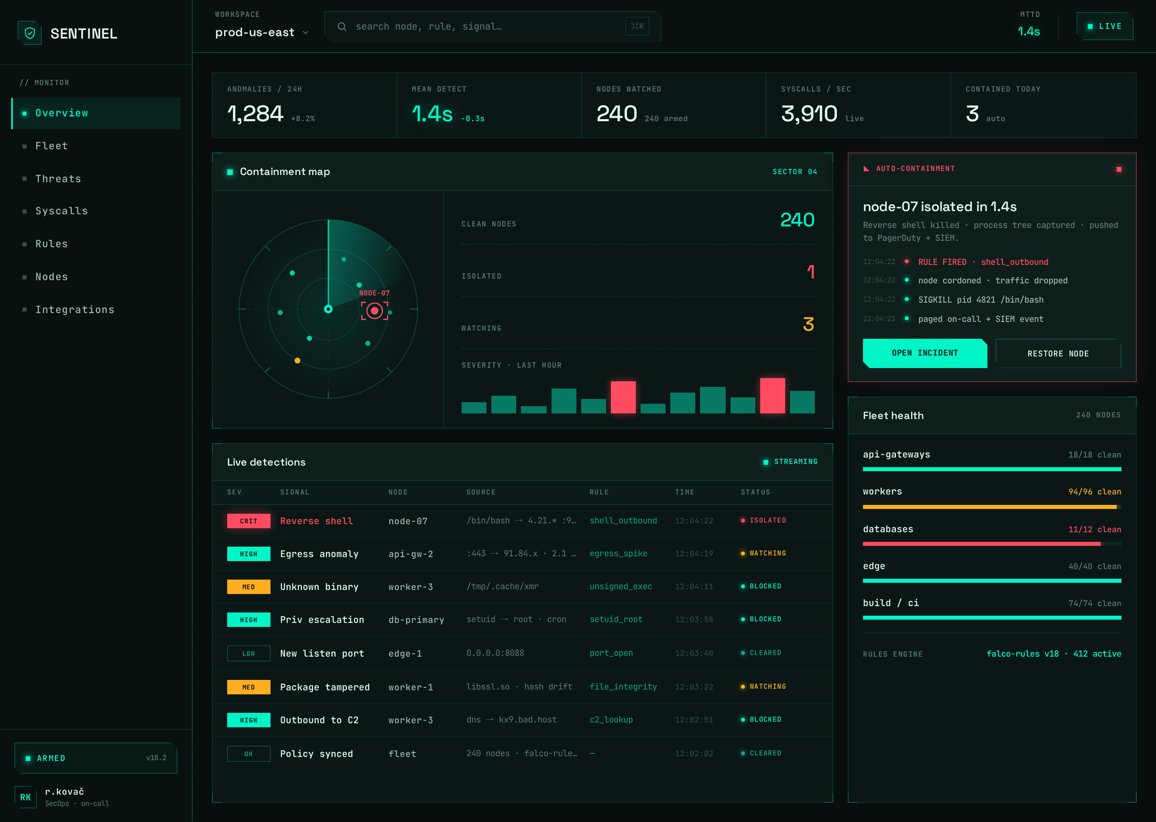Click the ⌘K shortcut badge
1156x822 pixels.
pos(637,26)
